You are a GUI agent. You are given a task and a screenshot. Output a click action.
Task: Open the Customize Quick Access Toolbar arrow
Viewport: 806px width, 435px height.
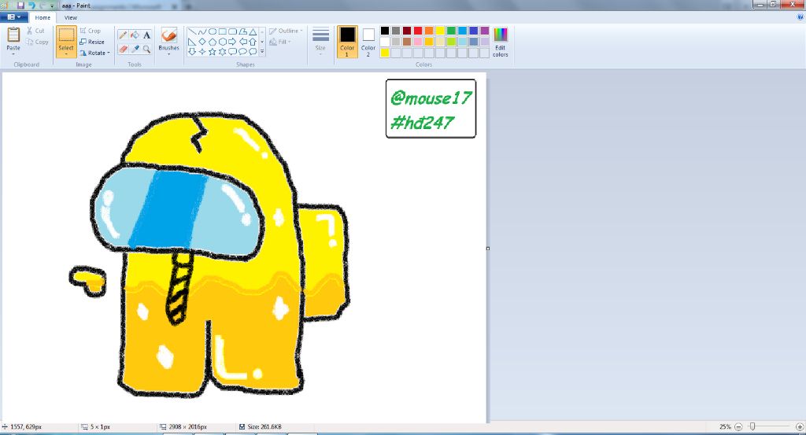[52, 6]
